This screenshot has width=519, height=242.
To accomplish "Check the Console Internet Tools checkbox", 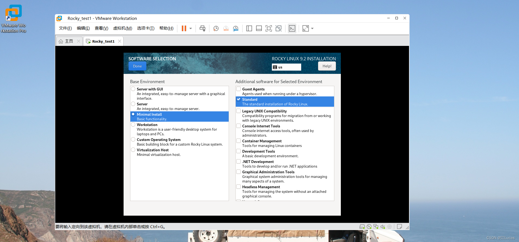I will pyautogui.click(x=238, y=126).
